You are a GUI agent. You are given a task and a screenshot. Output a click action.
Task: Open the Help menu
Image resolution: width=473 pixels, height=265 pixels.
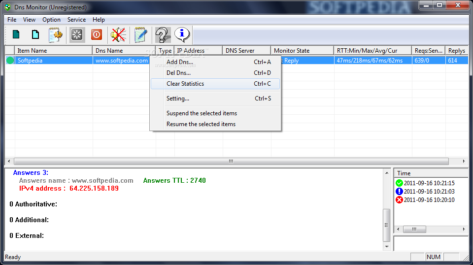pos(99,20)
